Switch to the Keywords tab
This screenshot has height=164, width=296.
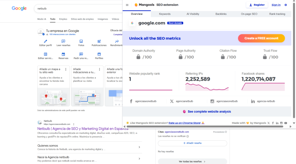(164, 14)
